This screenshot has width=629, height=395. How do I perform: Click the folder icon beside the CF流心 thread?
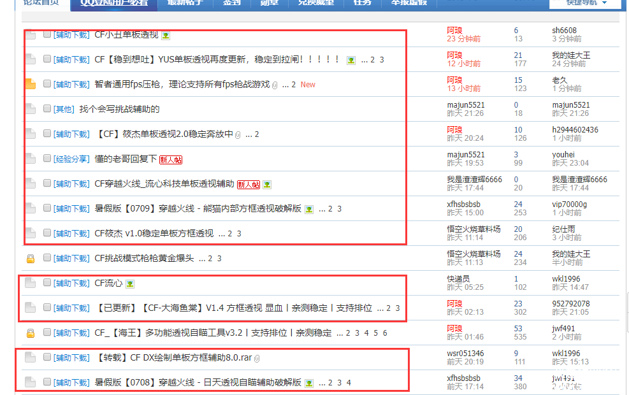click(31, 283)
